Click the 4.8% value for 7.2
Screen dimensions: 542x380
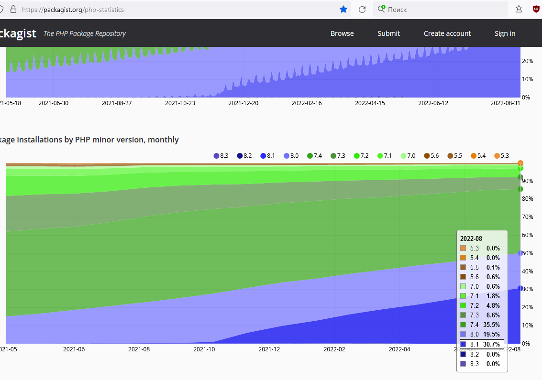(x=493, y=305)
